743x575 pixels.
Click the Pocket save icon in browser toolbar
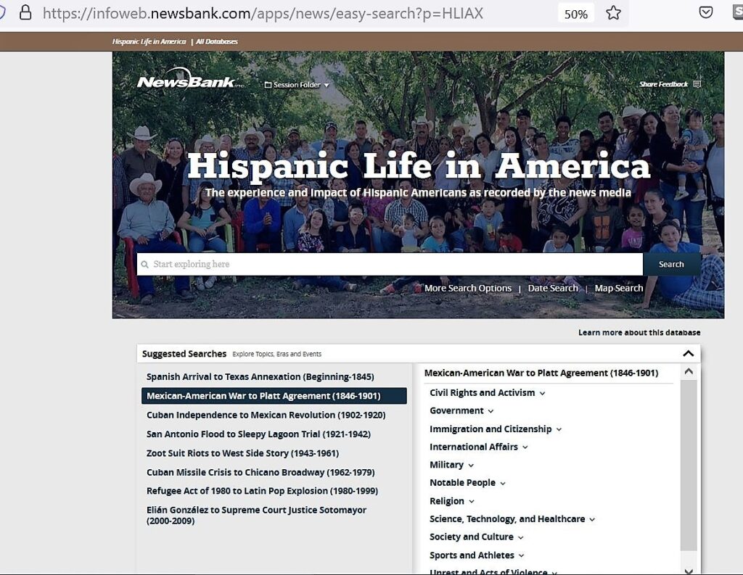(705, 13)
